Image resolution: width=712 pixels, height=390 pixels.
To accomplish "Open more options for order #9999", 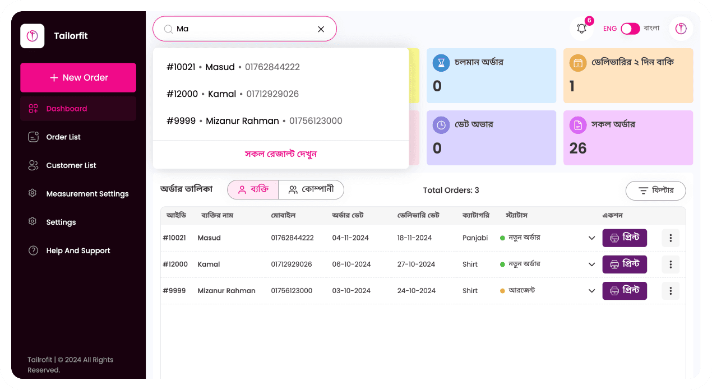I will (671, 291).
